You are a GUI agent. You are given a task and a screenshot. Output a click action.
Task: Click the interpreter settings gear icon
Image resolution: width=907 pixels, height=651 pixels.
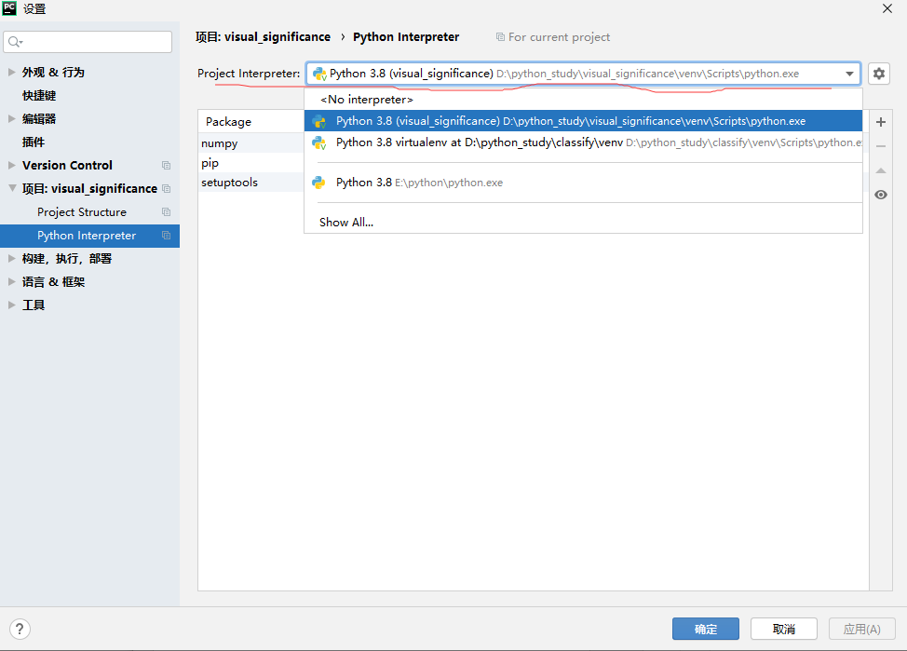[879, 74]
